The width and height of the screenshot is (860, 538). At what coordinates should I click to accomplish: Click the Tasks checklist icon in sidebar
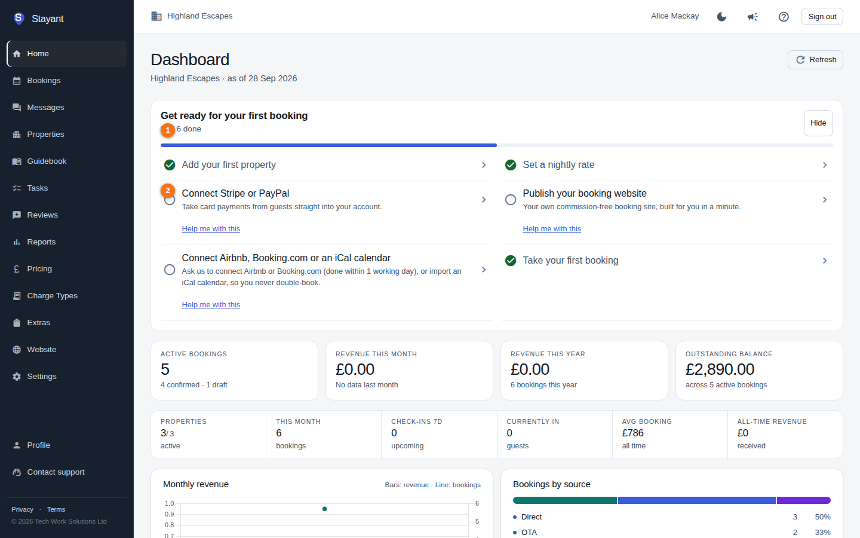pyautogui.click(x=17, y=188)
